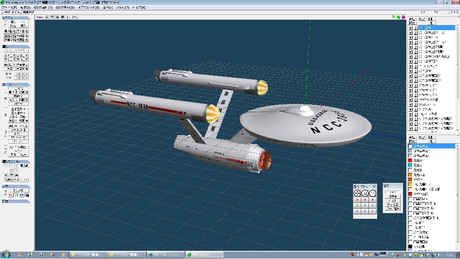
Task: Click the four-arrow move icon in the floating panel
Action: pos(357,193)
